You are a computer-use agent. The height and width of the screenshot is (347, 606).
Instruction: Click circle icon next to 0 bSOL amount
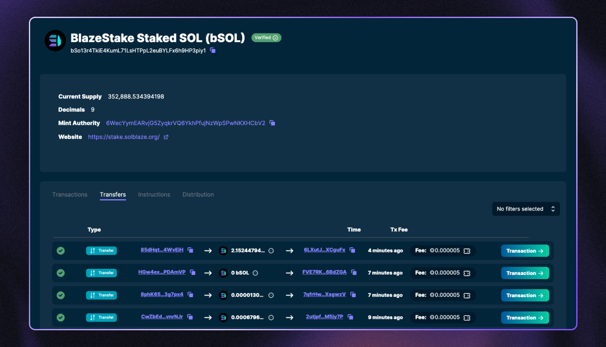255,273
